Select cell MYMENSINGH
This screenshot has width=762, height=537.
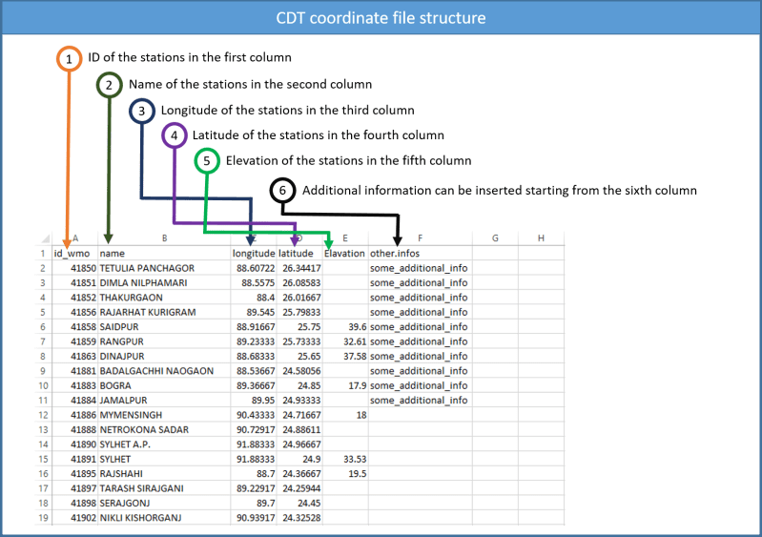164,416
